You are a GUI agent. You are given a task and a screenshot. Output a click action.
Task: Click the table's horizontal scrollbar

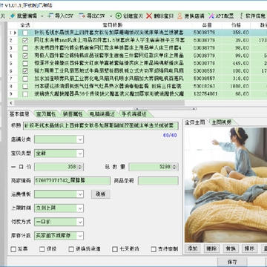[99, 103]
